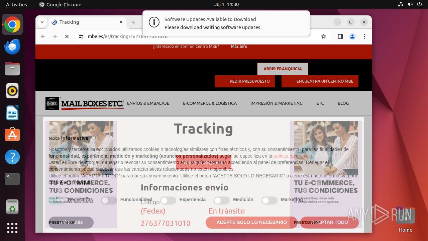Image resolution: width=428 pixels, height=241 pixels.
Task: Go to the BLOG menu item
Action: (343, 103)
